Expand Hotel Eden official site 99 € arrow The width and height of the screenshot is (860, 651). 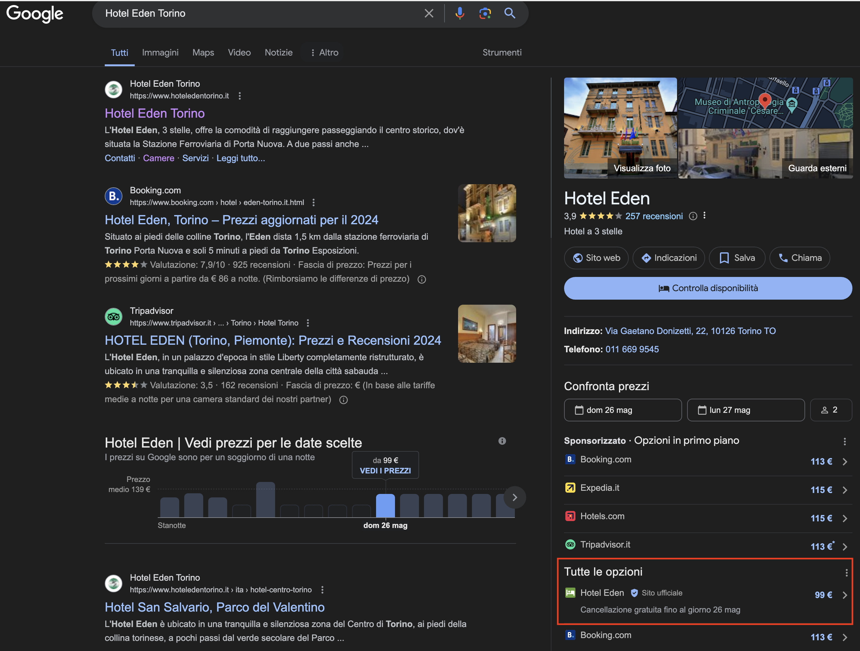(x=845, y=595)
